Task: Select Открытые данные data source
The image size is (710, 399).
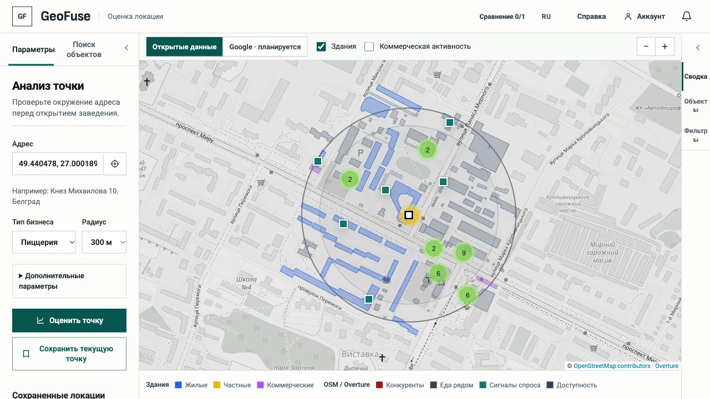Action: click(x=185, y=47)
